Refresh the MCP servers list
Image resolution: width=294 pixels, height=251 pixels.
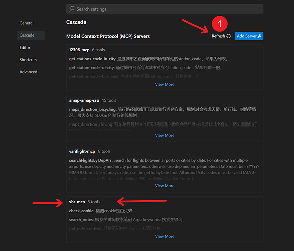click(x=221, y=36)
